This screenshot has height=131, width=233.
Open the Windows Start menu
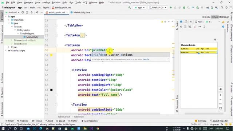tap(3, 128)
